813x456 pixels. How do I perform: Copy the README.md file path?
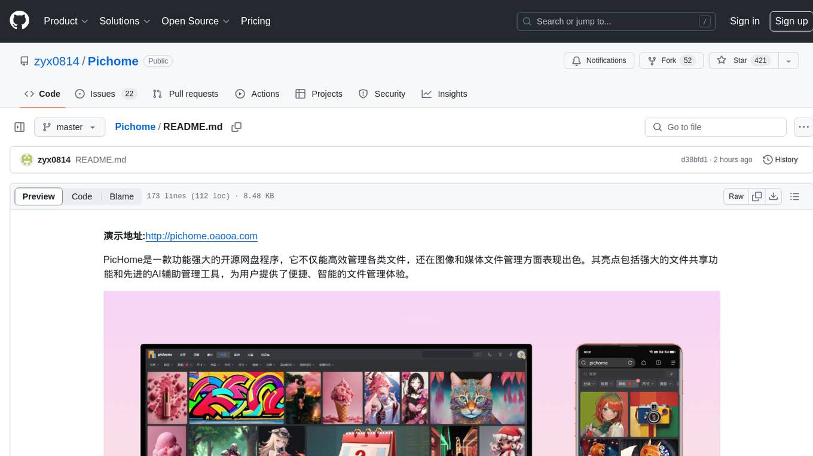coord(236,127)
